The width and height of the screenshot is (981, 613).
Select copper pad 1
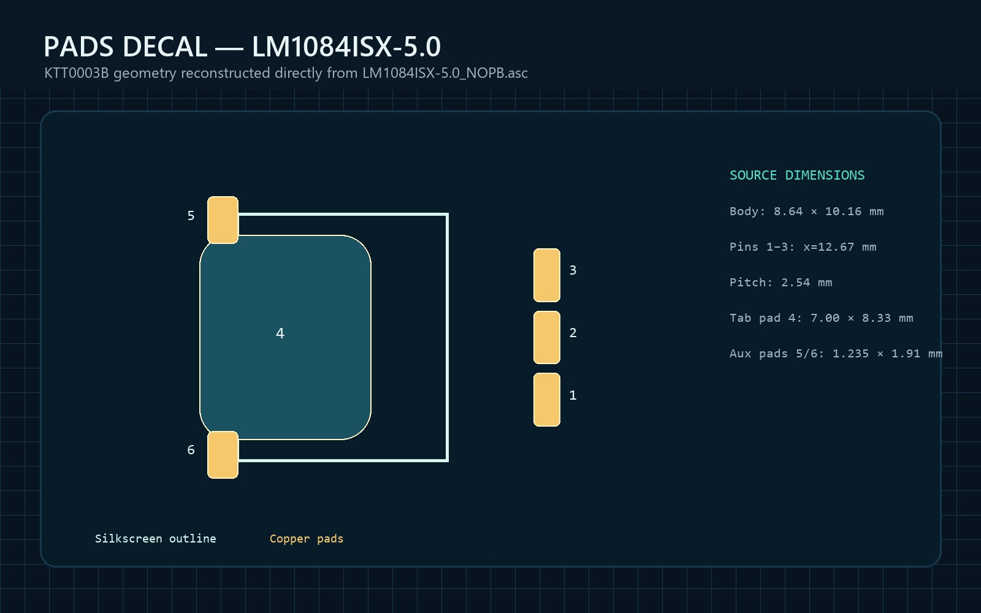coord(547,400)
